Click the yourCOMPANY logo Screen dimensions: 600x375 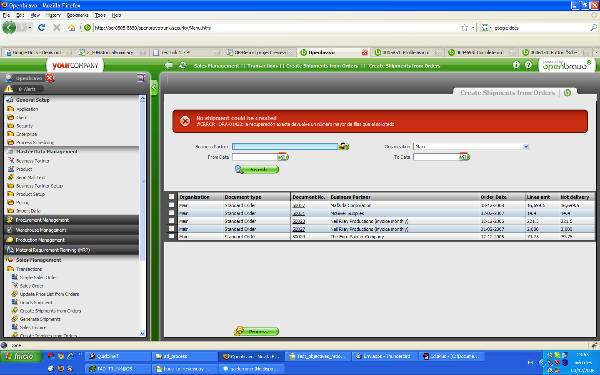click(x=75, y=65)
